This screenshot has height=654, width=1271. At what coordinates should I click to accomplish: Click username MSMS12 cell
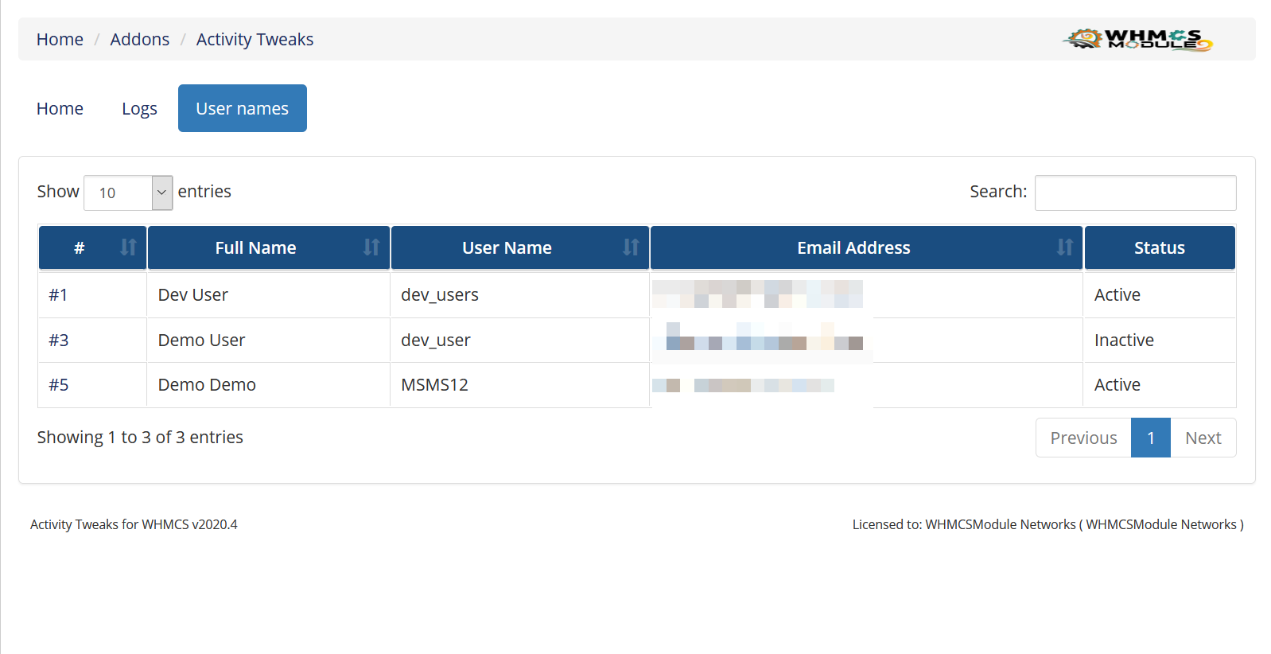click(519, 385)
